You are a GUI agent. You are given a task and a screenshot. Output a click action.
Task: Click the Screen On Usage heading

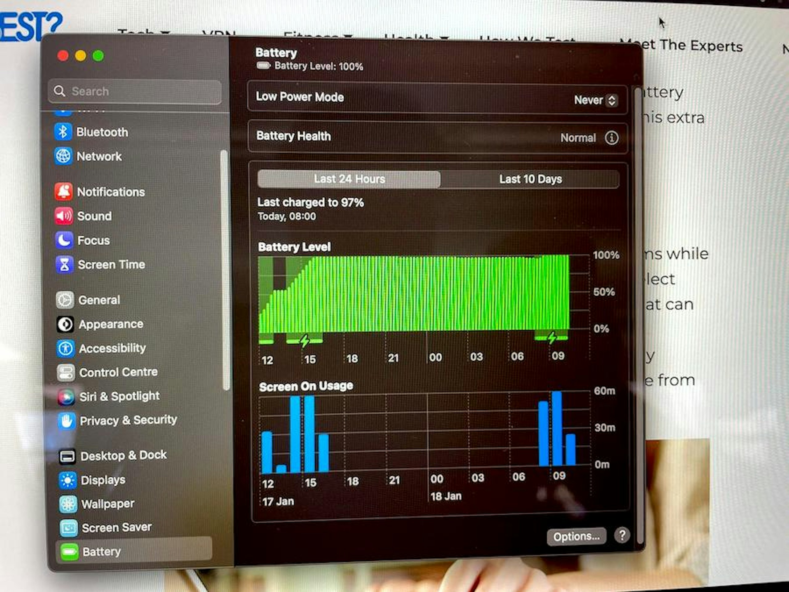(x=306, y=386)
